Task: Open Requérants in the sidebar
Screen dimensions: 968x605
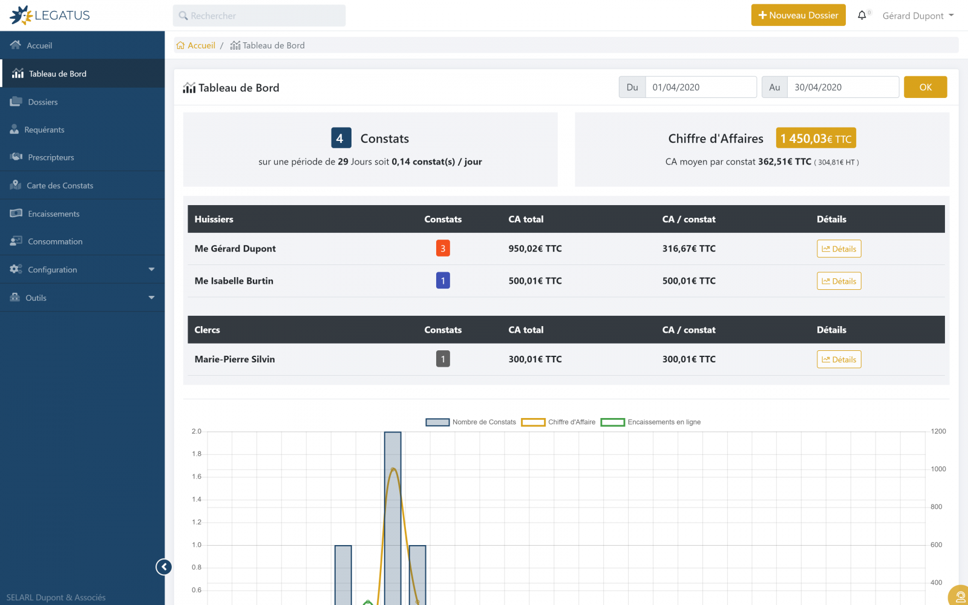Action: tap(82, 129)
